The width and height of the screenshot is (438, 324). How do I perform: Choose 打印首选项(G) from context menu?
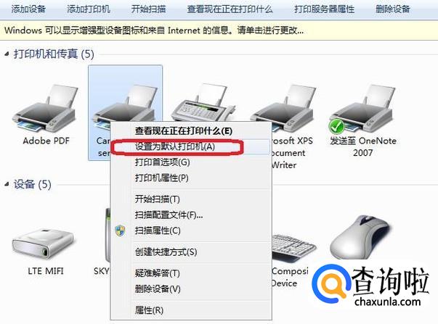click(x=163, y=162)
